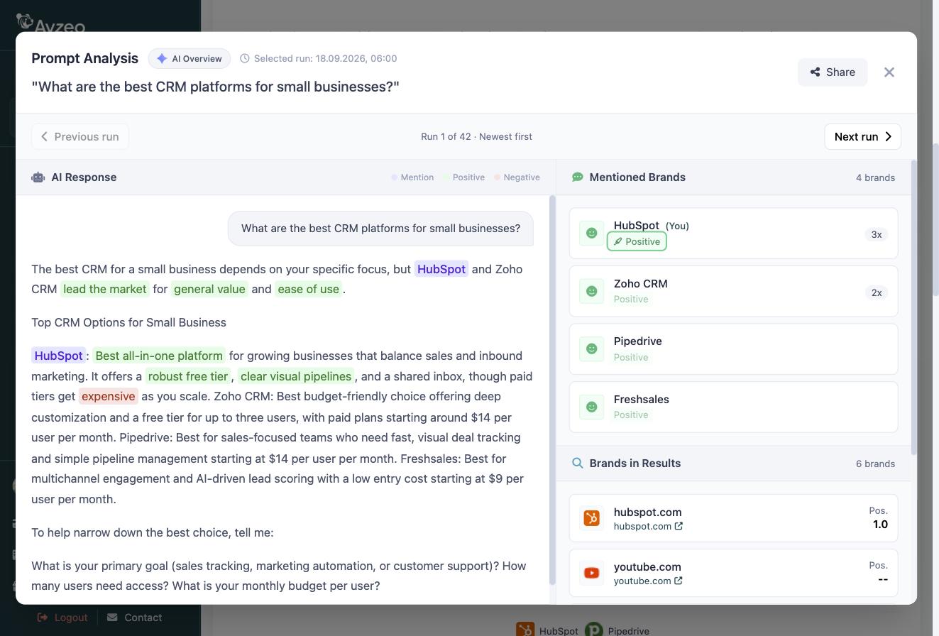Viewport: 939px width, 636px height.
Task: Click the '4 brands' count label
Action: (x=875, y=177)
